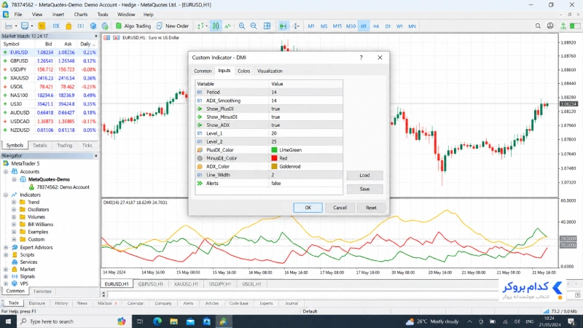This screenshot has height=328, width=583.
Task: Click the Market shopping bag toolbar icon
Action: (69, 26)
